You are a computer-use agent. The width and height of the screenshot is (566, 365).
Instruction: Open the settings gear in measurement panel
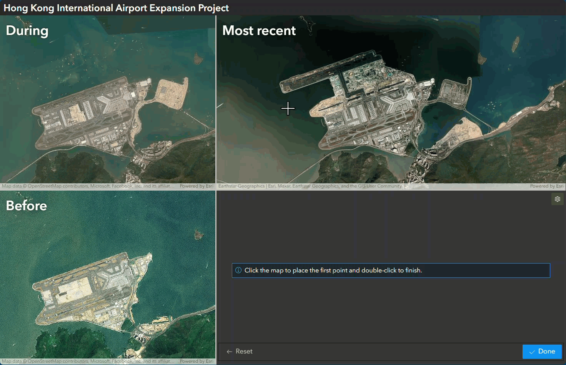pos(558,199)
